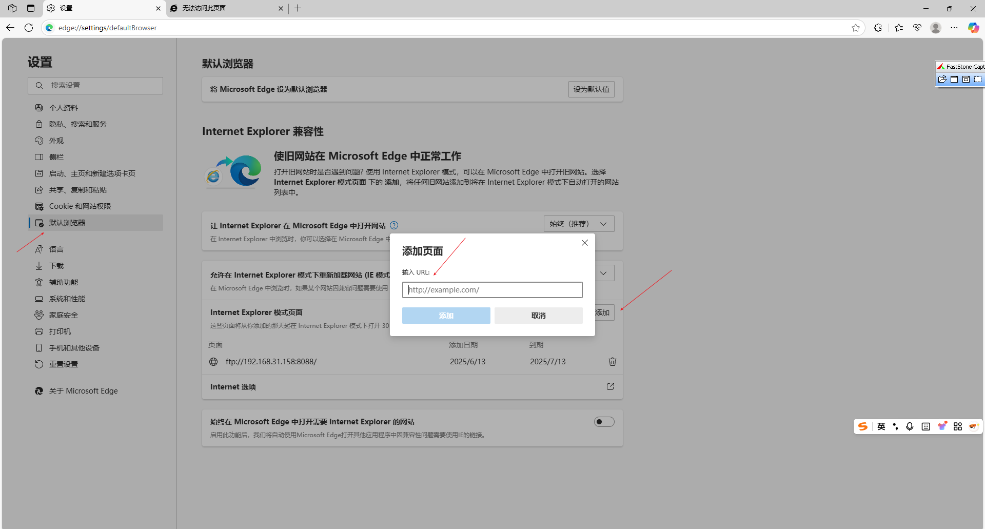The height and width of the screenshot is (529, 985).
Task: Click ftp://192.168.31.158:8088/ page entry
Action: (x=271, y=362)
